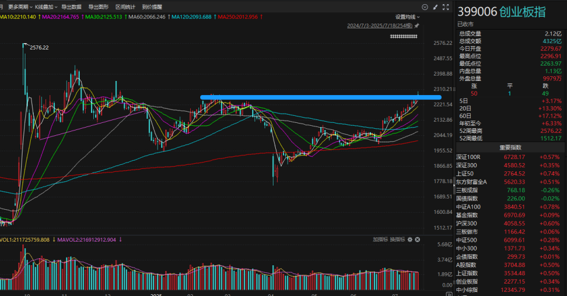The height and width of the screenshot is (296, 567).
Task: Click the 最高点位 2296.91 row
Action: click(510, 56)
